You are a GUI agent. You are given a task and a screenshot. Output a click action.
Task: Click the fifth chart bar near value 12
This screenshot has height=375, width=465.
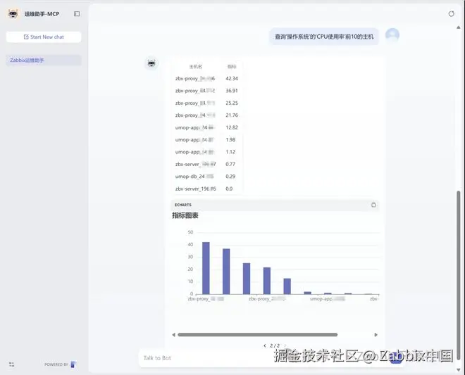[287, 286]
